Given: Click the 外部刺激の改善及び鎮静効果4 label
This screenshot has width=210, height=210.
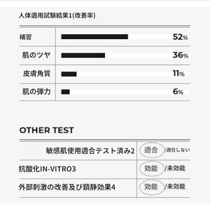Looking at the screenshot, I should point(67,187).
